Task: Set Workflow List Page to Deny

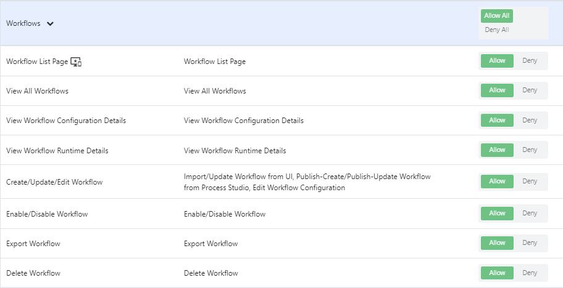Action: click(x=530, y=60)
